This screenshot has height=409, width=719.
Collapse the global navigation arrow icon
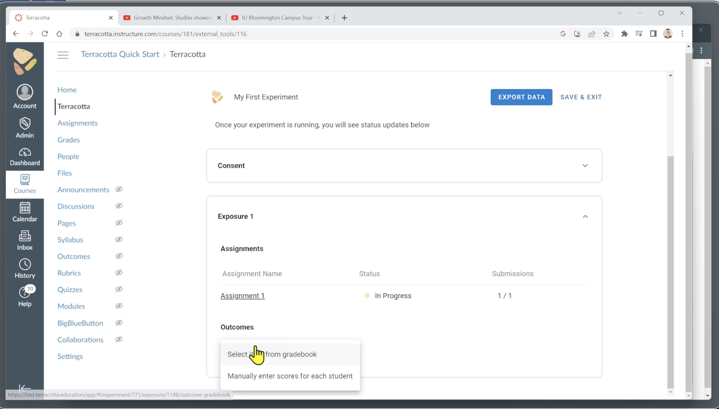24,388
